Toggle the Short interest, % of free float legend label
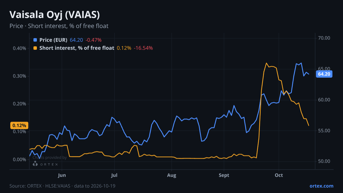The height and width of the screenshot is (193, 343). [77, 48]
